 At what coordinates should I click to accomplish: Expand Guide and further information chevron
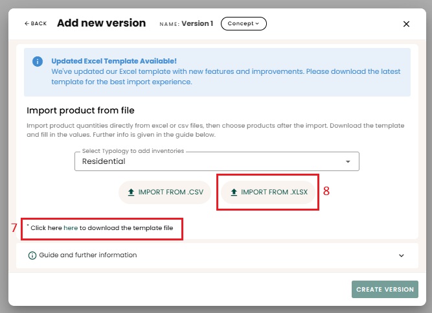[x=402, y=255]
